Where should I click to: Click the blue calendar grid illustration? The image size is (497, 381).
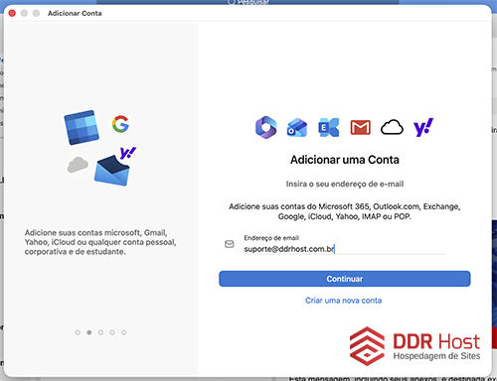(82, 127)
